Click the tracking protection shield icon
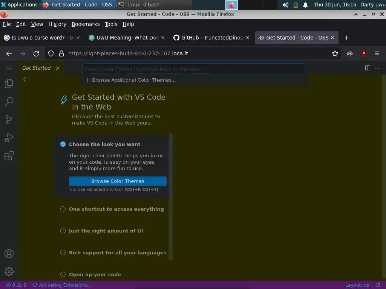This screenshot has width=386, height=289. point(51,53)
